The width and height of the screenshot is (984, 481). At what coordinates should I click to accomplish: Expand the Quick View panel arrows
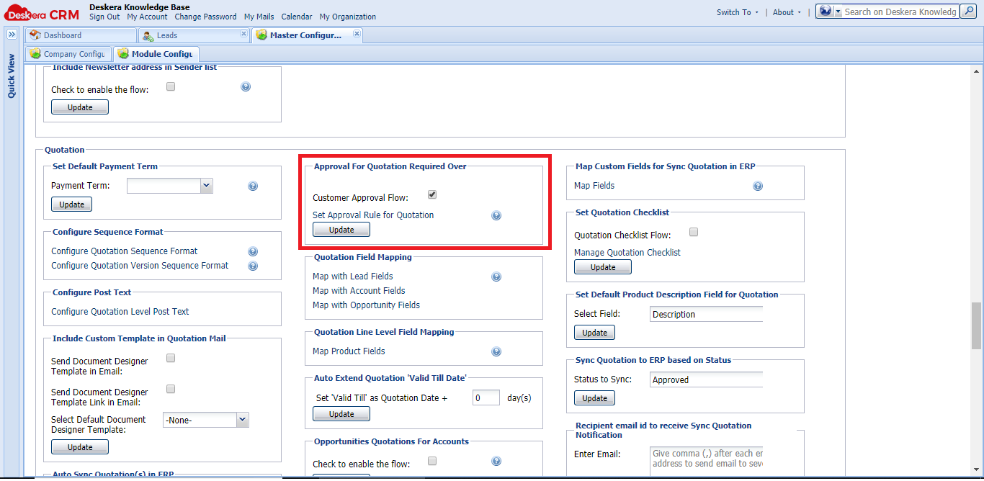coord(12,35)
